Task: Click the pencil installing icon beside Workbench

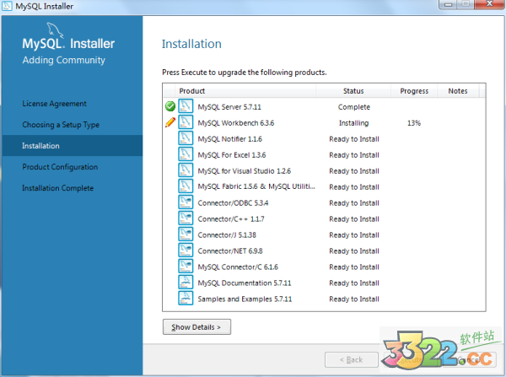Action: (170, 123)
